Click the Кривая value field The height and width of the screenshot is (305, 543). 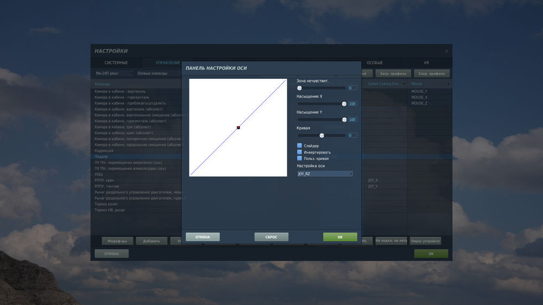(x=352, y=135)
